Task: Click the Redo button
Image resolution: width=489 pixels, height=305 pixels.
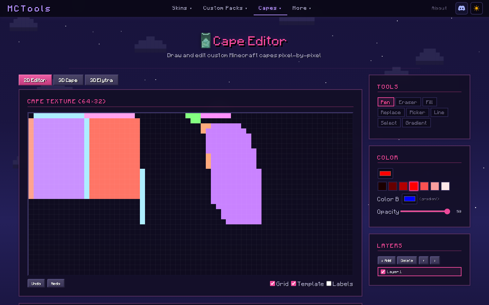Action: click(56, 283)
